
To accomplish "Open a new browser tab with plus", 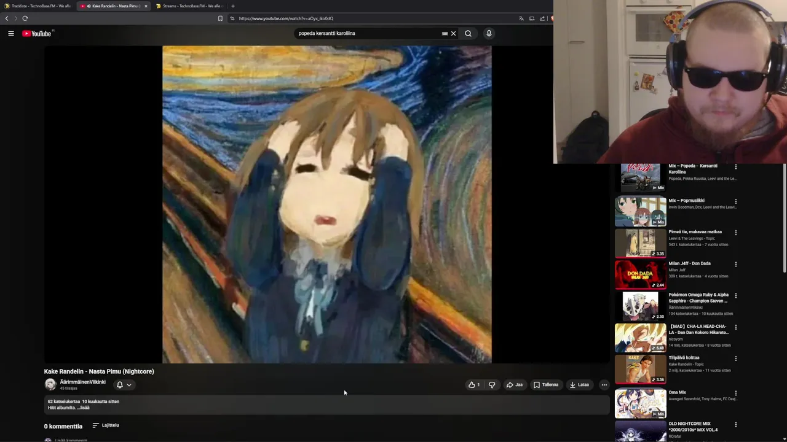I will [x=232, y=6].
